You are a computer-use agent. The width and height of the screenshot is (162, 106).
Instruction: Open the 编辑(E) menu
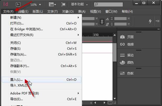click(x=23, y=12)
